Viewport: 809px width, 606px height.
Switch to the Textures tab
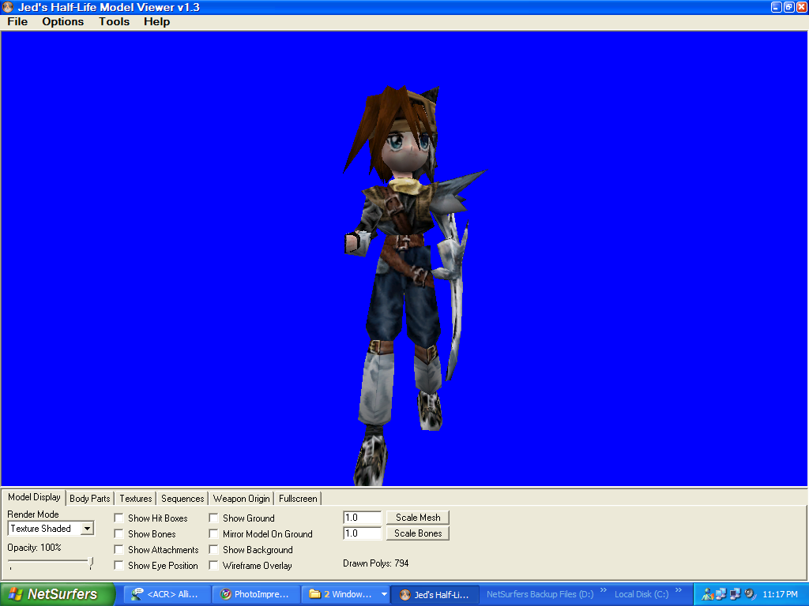coord(136,499)
